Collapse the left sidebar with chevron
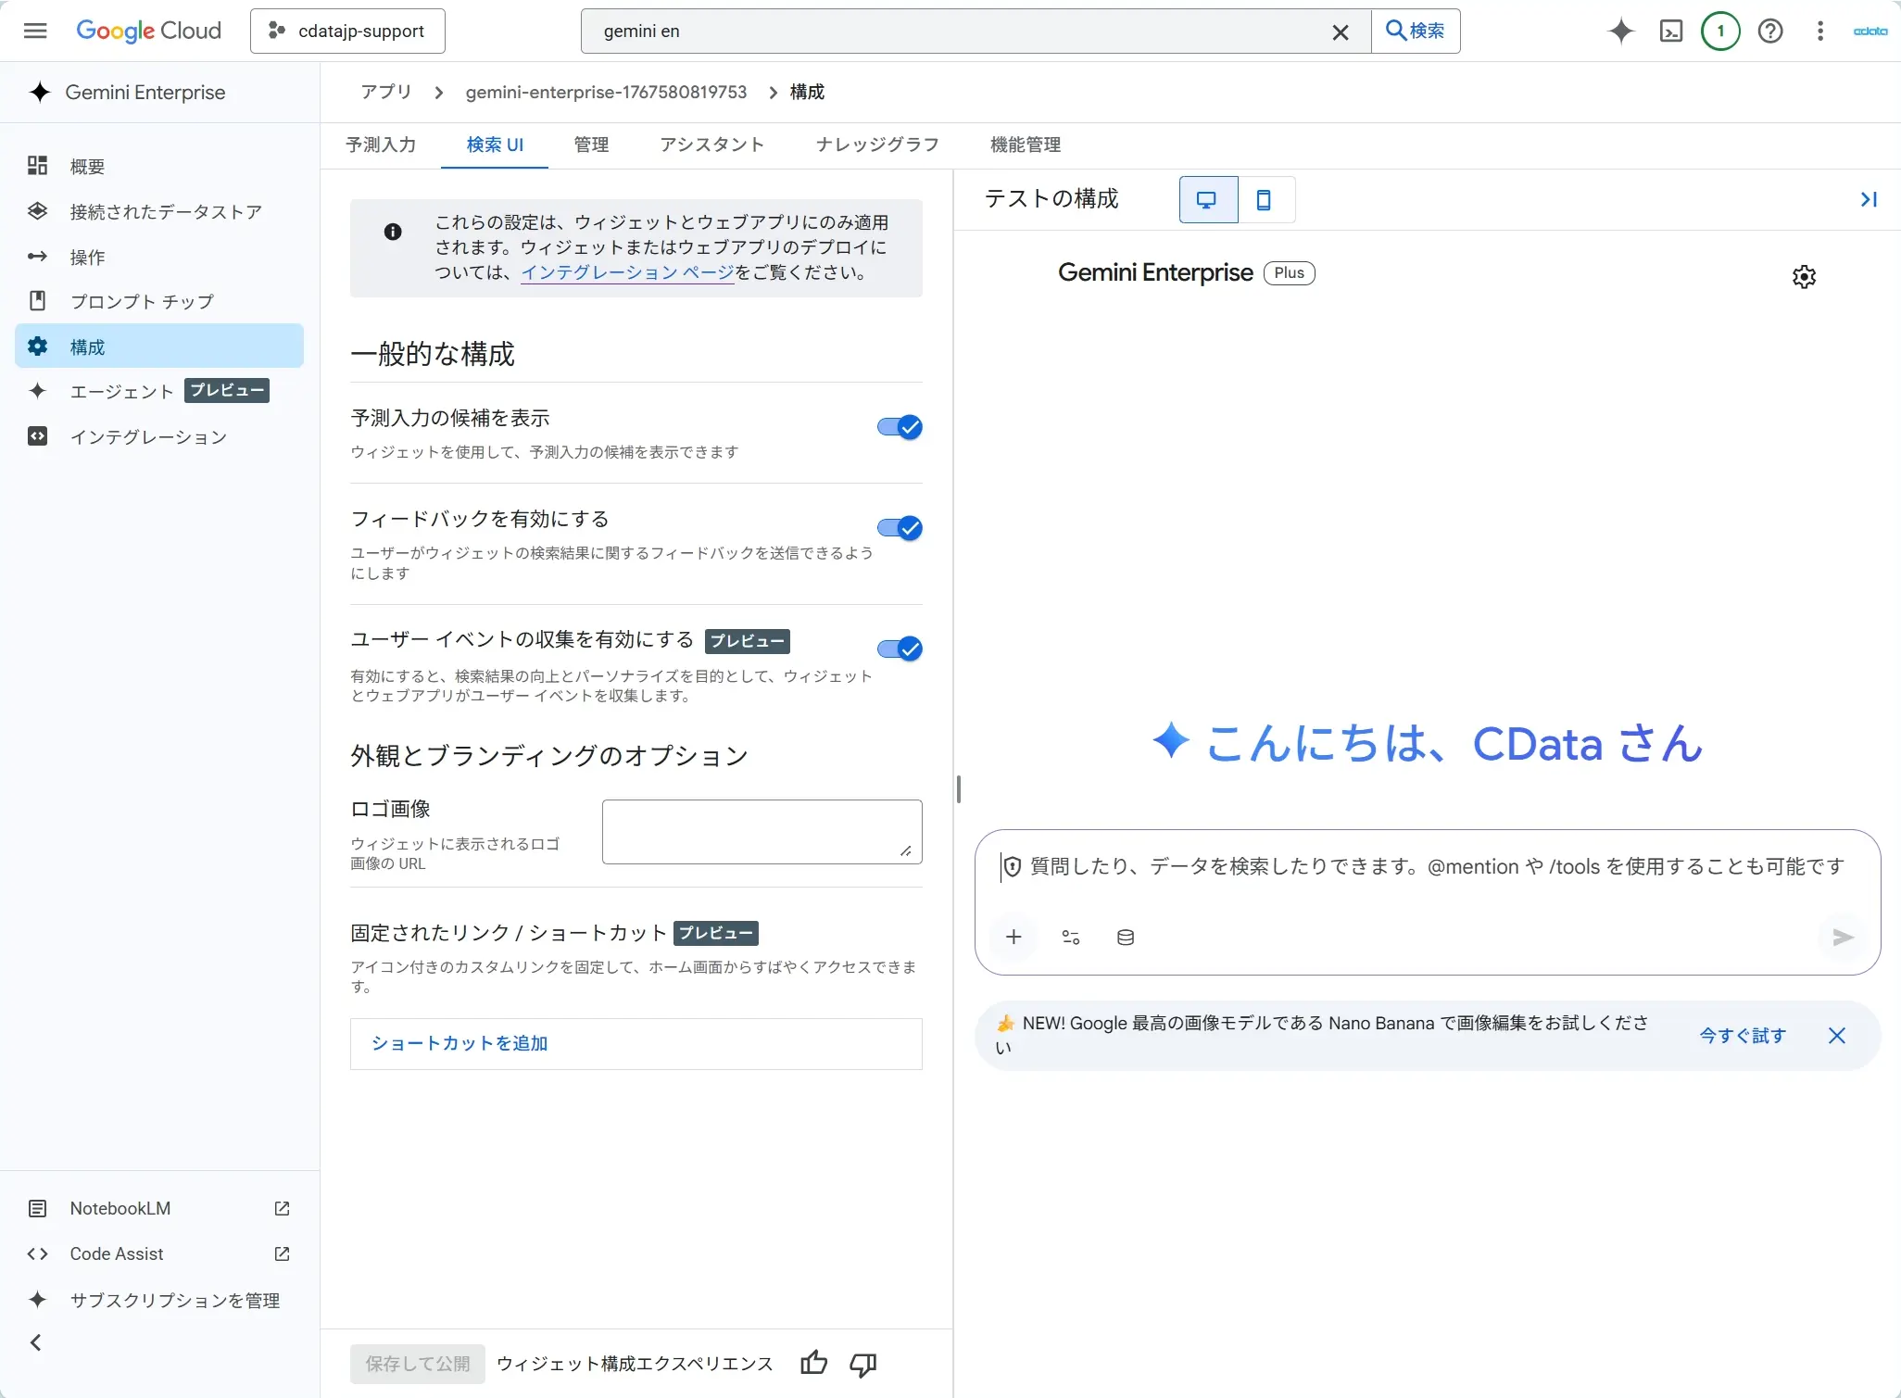Viewport: 1901px width, 1398px height. coord(36,1342)
